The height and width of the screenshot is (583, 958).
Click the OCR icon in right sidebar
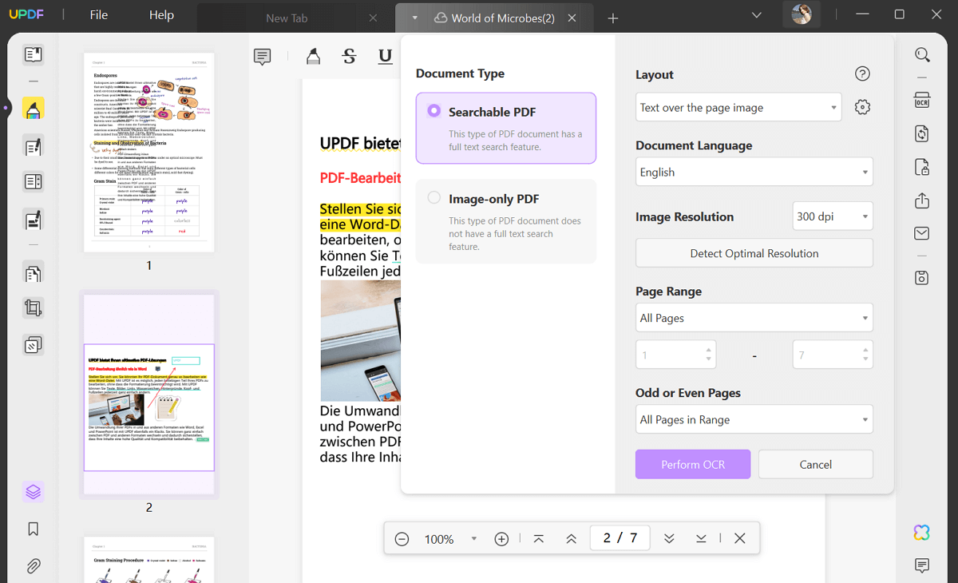(x=922, y=100)
